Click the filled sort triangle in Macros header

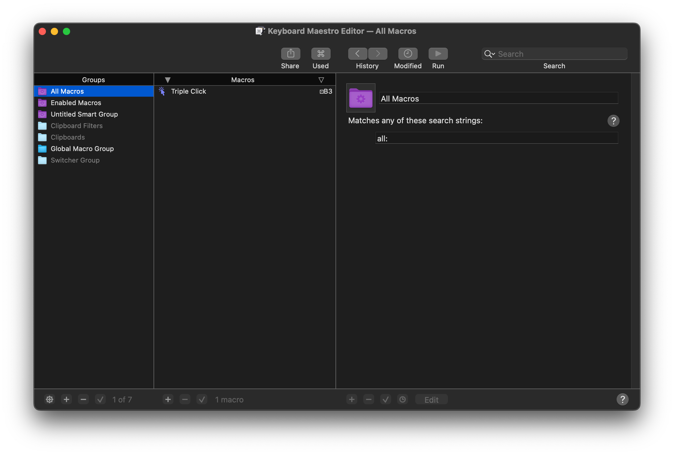click(168, 80)
